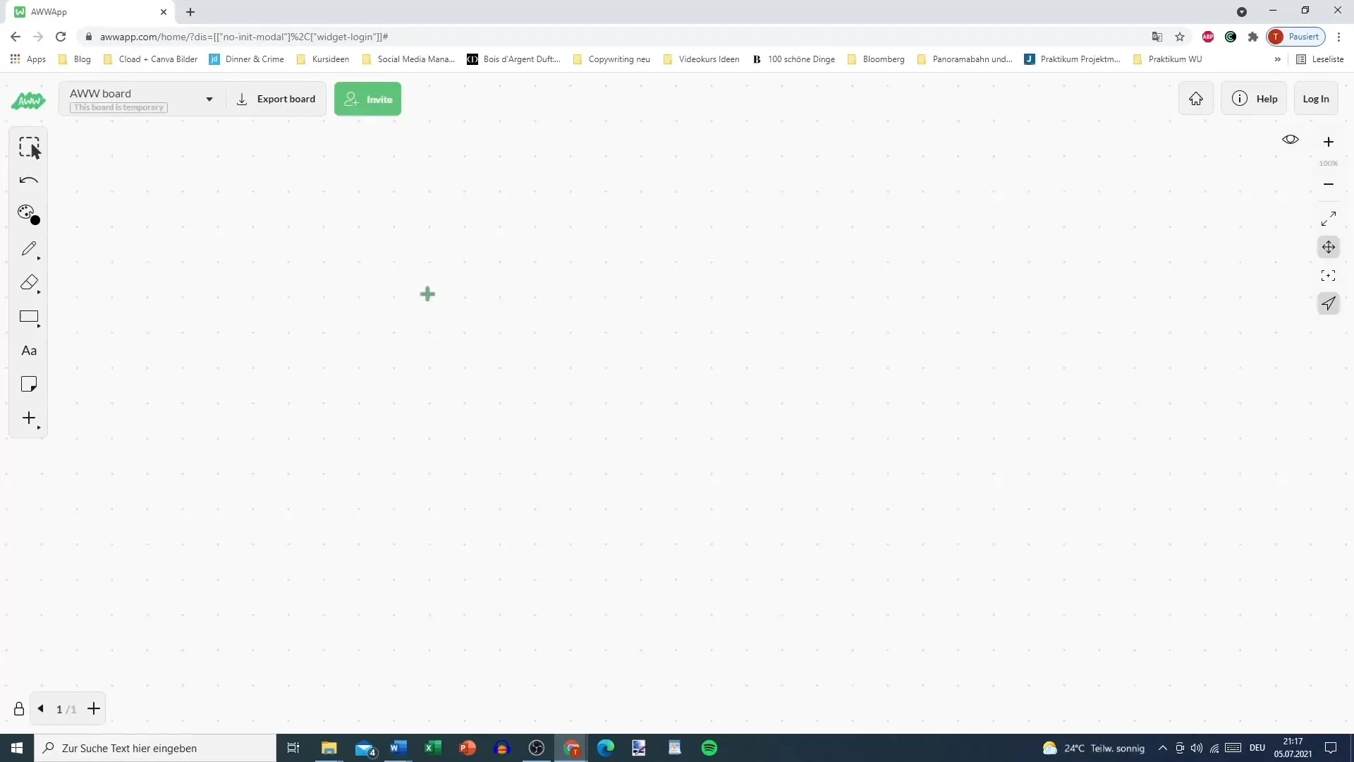This screenshot has height=762, width=1354.
Task: Zoom out using the - zoom control
Action: coord(1328,184)
